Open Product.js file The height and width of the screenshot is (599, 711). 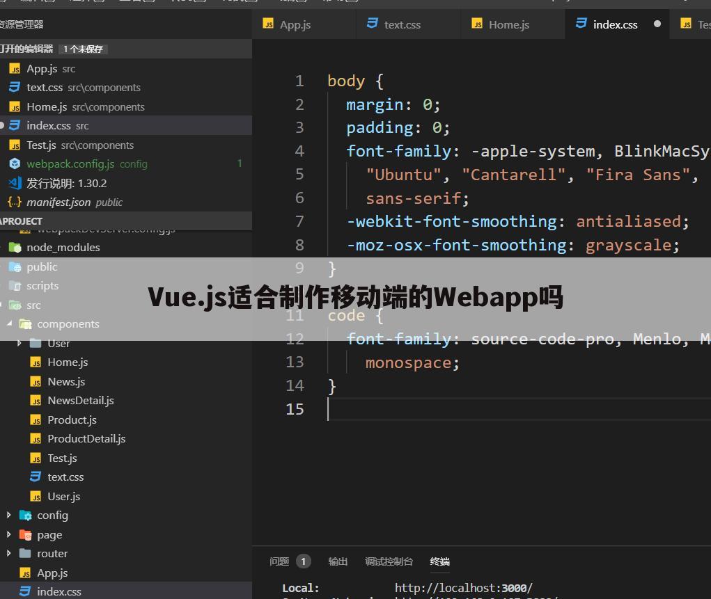point(126,420)
